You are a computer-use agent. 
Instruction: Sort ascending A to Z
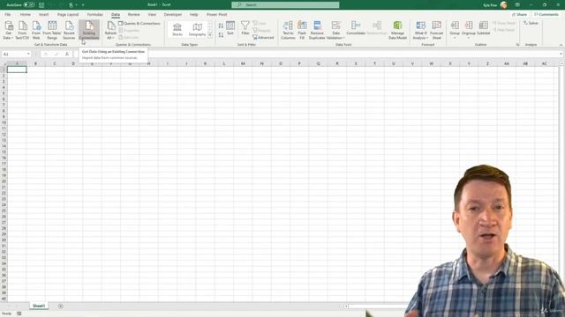tap(221, 26)
